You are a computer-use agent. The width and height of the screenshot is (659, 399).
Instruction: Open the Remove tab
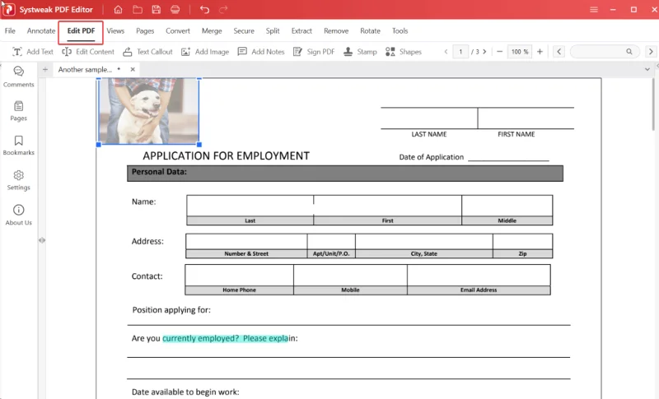click(336, 30)
